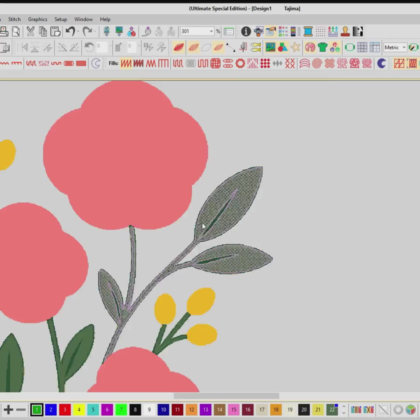Open the Stitch menu
The height and width of the screenshot is (420, 420).
click(14, 19)
